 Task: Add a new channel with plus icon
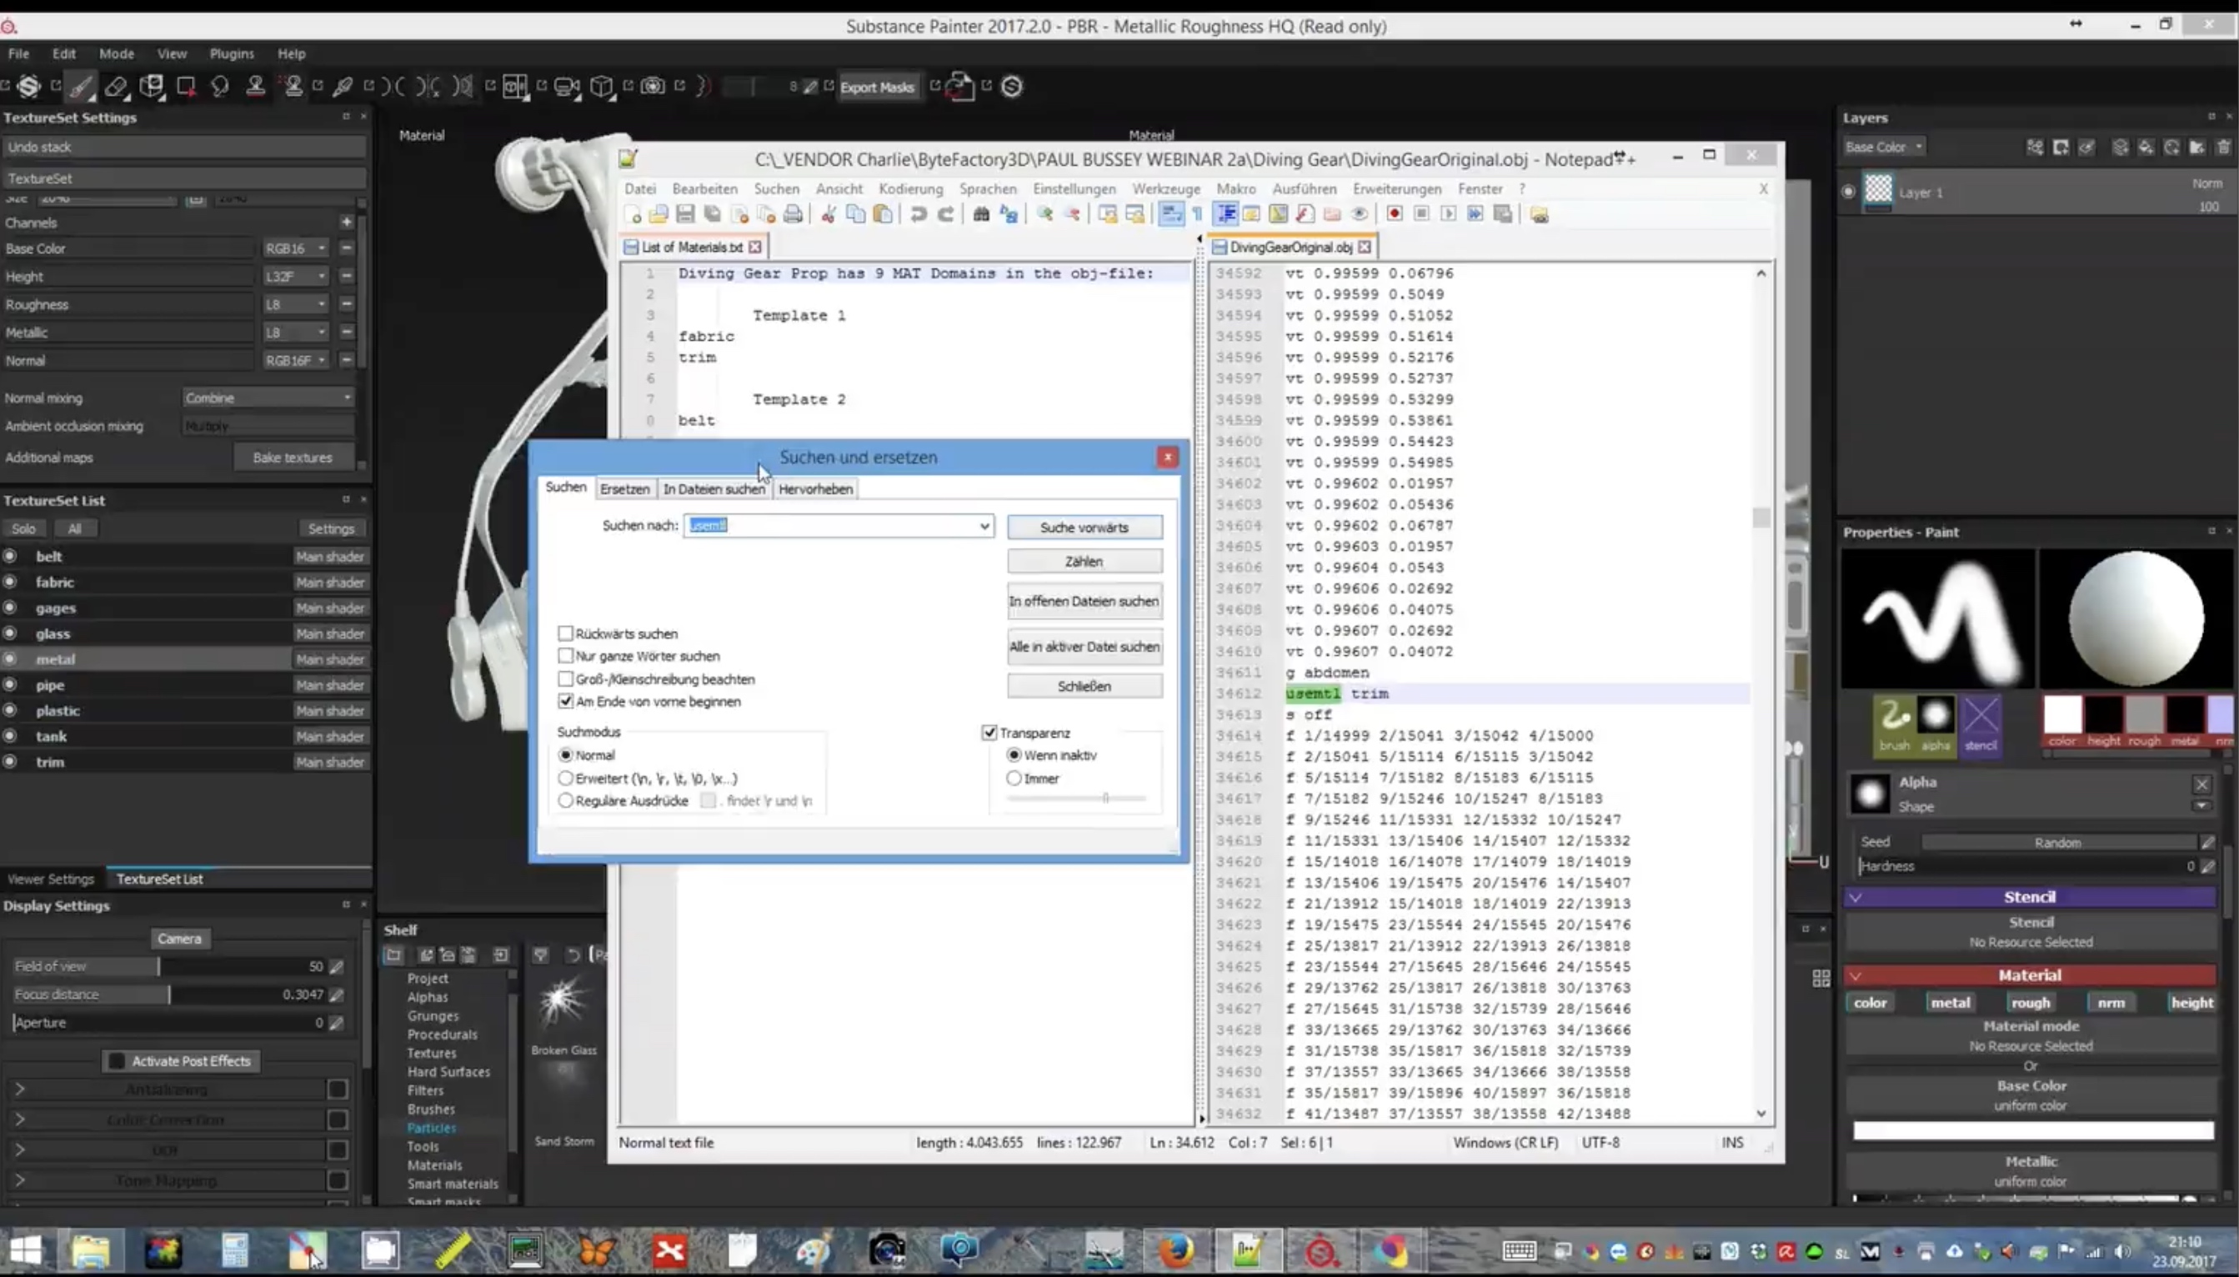tap(347, 222)
